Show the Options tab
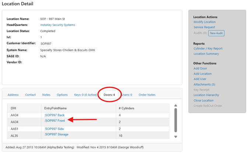The height and width of the screenshot is (154, 247). (62, 95)
